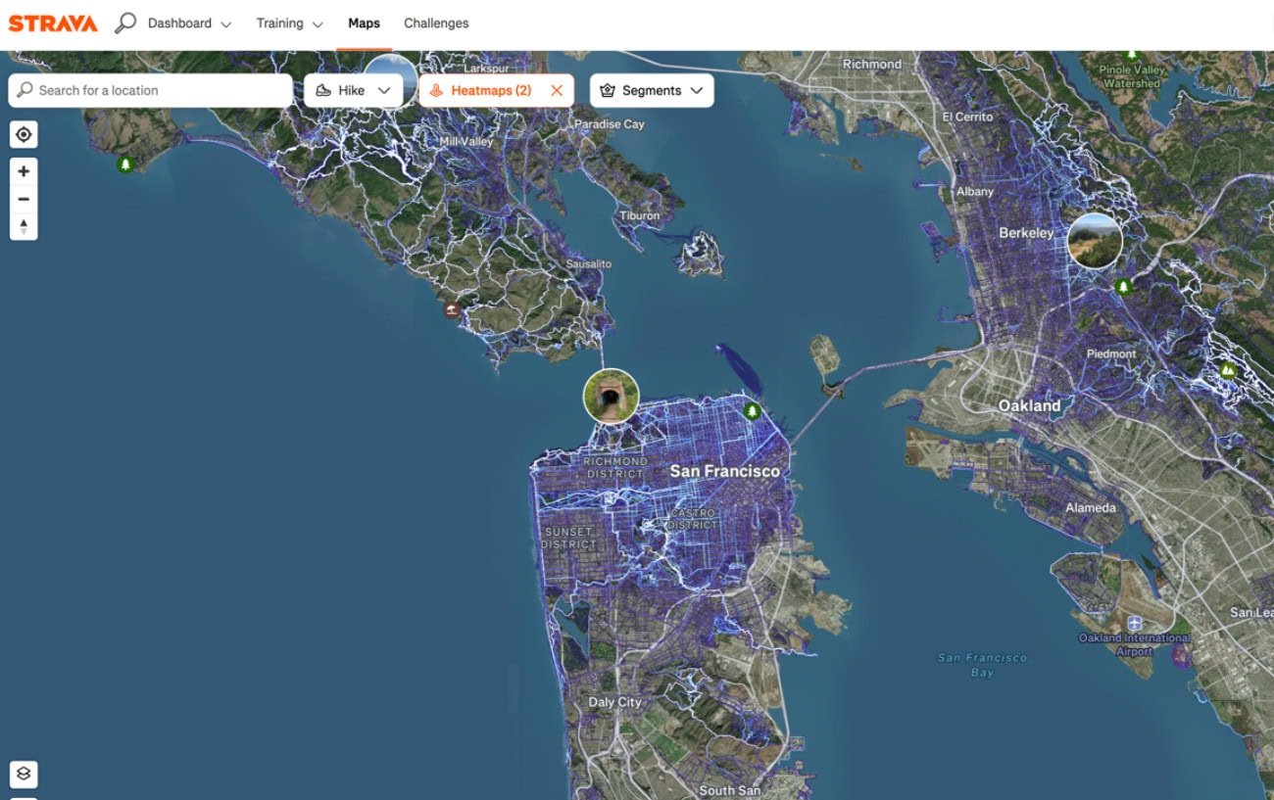Click the search for a location field
The image size is (1274, 800).
click(147, 90)
